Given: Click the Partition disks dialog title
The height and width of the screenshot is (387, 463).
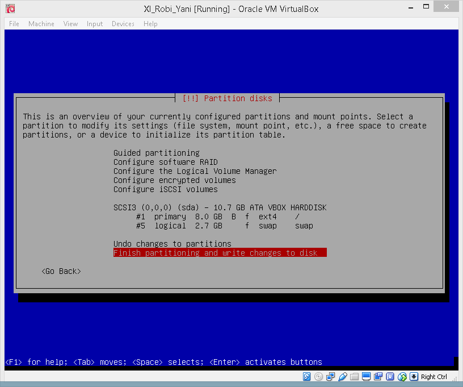Looking at the screenshot, I should (x=228, y=98).
